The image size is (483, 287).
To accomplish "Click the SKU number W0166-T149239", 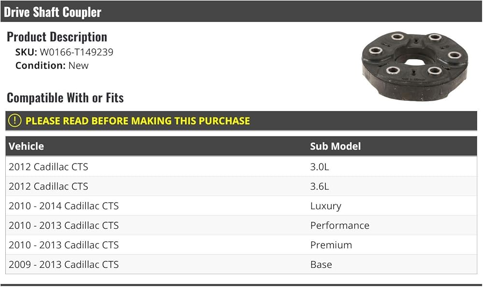I will [x=76, y=52].
